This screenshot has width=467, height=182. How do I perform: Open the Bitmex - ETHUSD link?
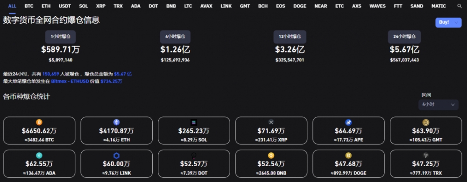coord(70,81)
